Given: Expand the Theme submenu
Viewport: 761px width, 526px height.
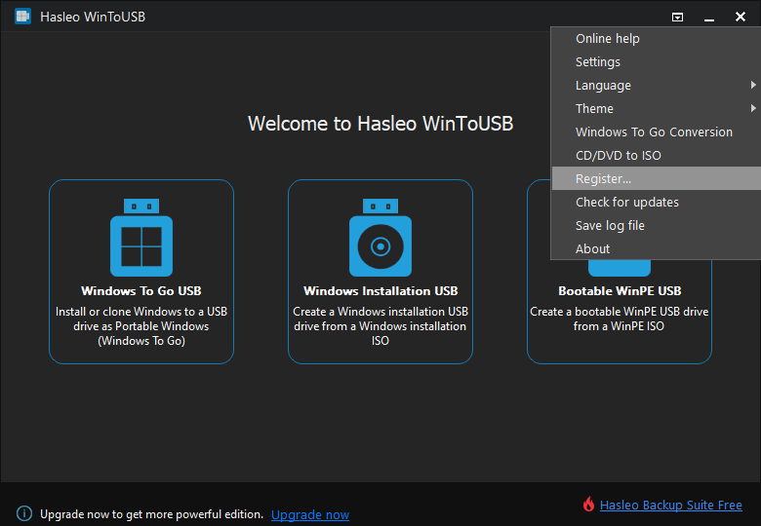Looking at the screenshot, I should [x=657, y=108].
